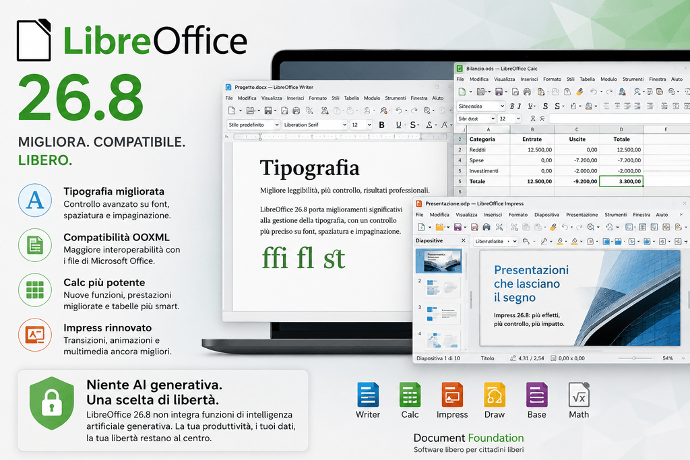The height and width of the screenshot is (460, 690).
Task: Click Clone Formatting brush in Impress toolbar
Action: (x=553, y=227)
